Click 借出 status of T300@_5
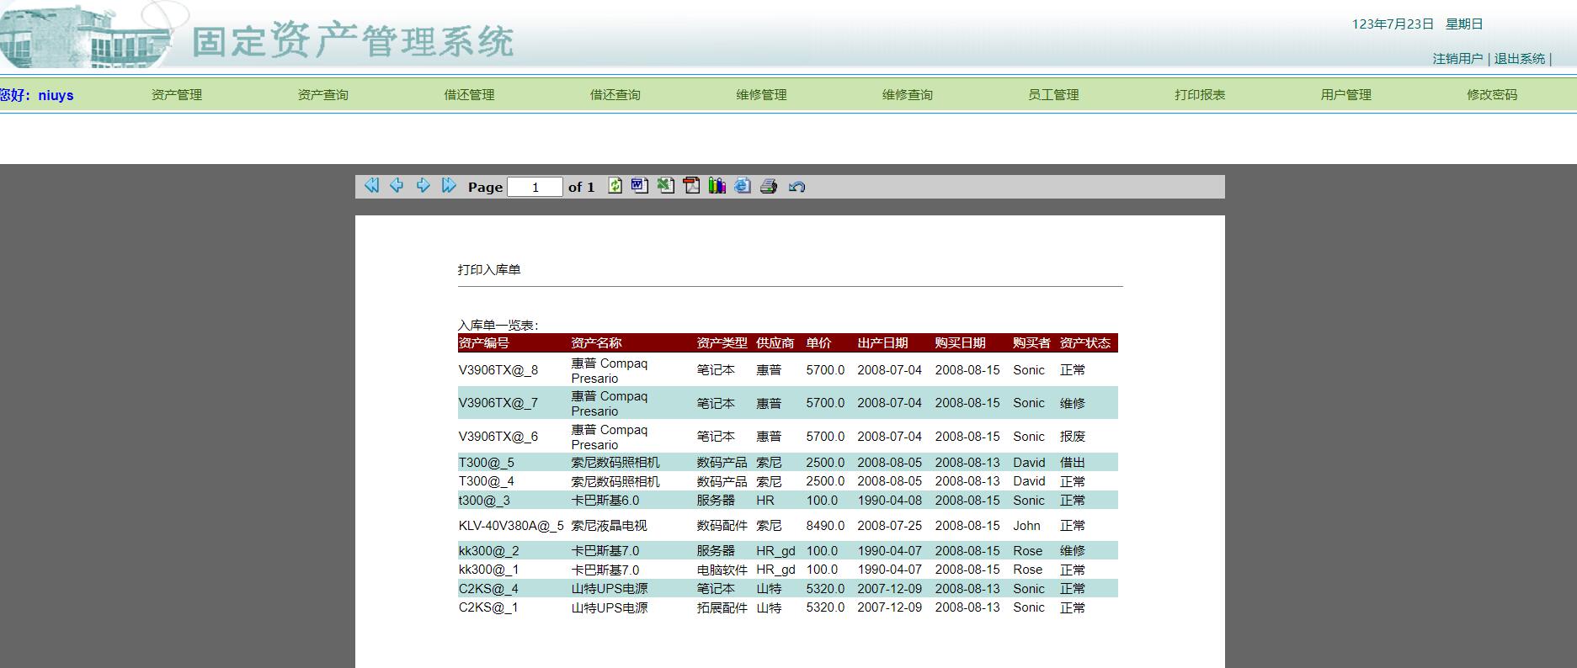The image size is (1577, 668). [1073, 463]
